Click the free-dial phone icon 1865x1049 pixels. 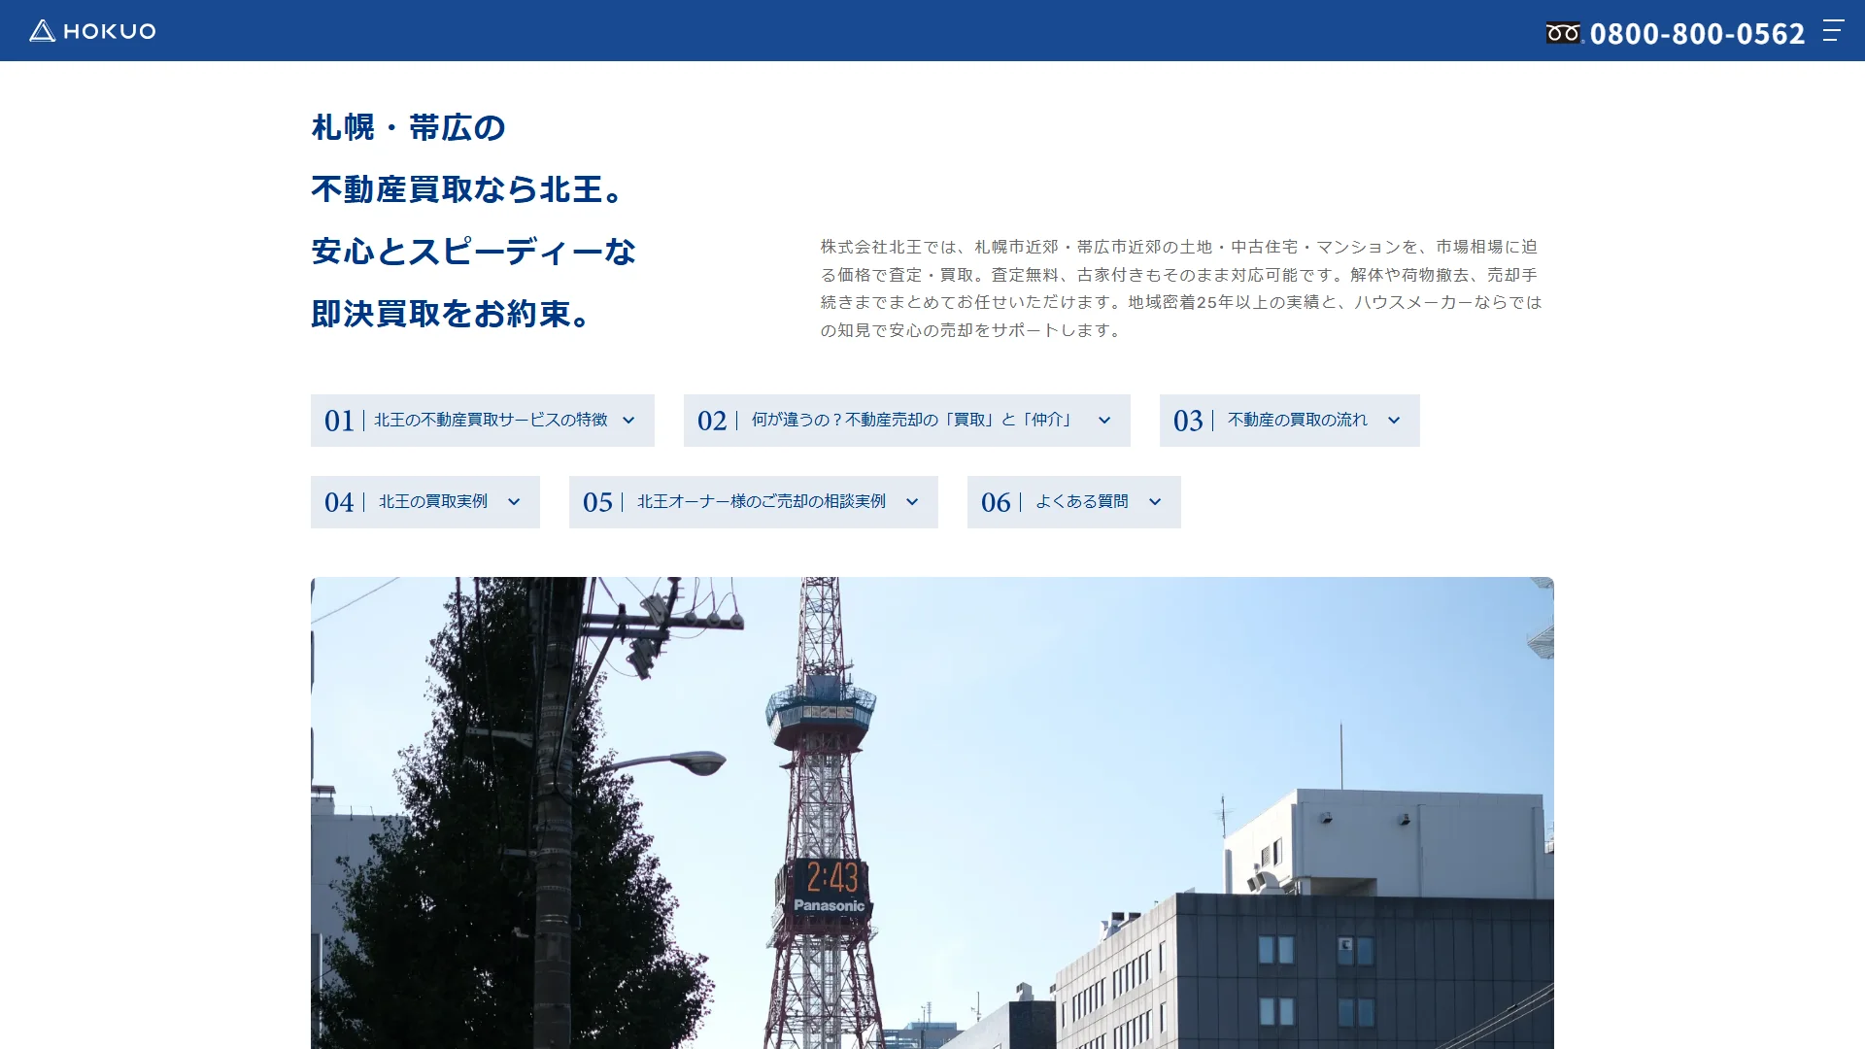pos(1564,33)
